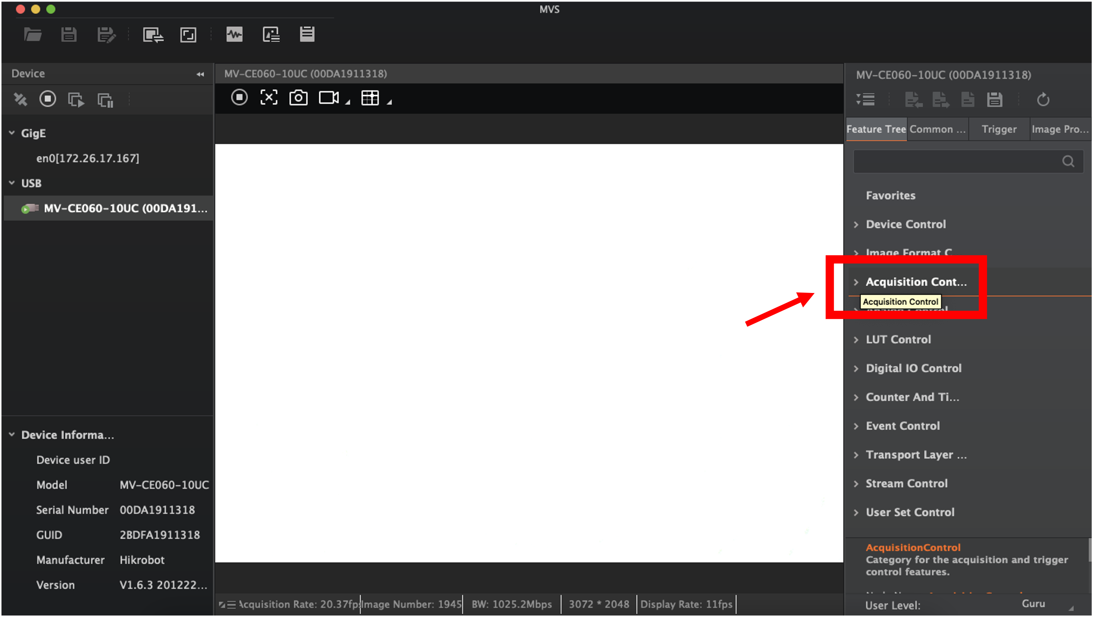
Task: Switch to the Trigger tab
Action: (999, 129)
